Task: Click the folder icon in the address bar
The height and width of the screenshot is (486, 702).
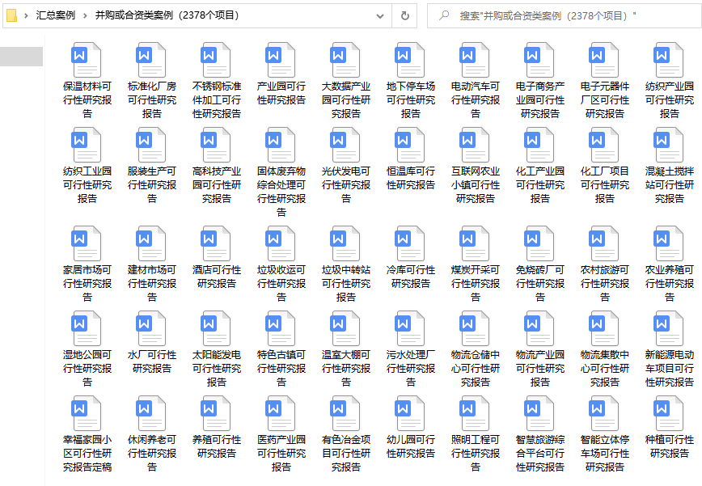Action: tap(12, 15)
